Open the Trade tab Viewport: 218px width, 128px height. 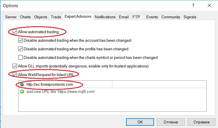pos(56,17)
